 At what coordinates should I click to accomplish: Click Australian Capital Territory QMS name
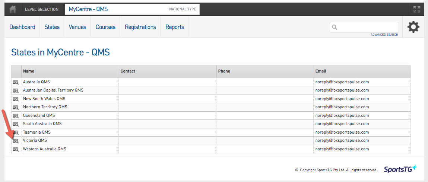(53, 90)
